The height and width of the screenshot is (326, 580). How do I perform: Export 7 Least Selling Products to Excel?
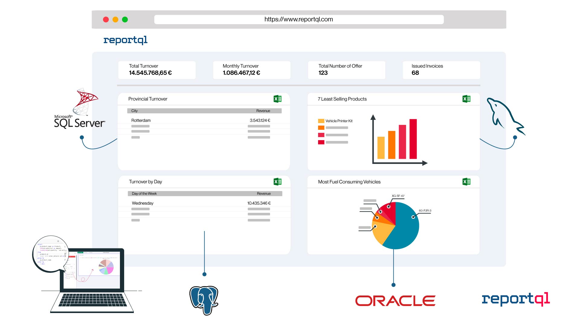click(467, 99)
